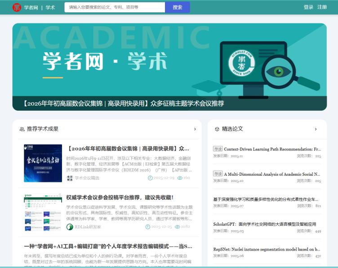Screen dimensions: 338x268
Task: Click 浏览次数 225 view count
Action: (309, 156)
